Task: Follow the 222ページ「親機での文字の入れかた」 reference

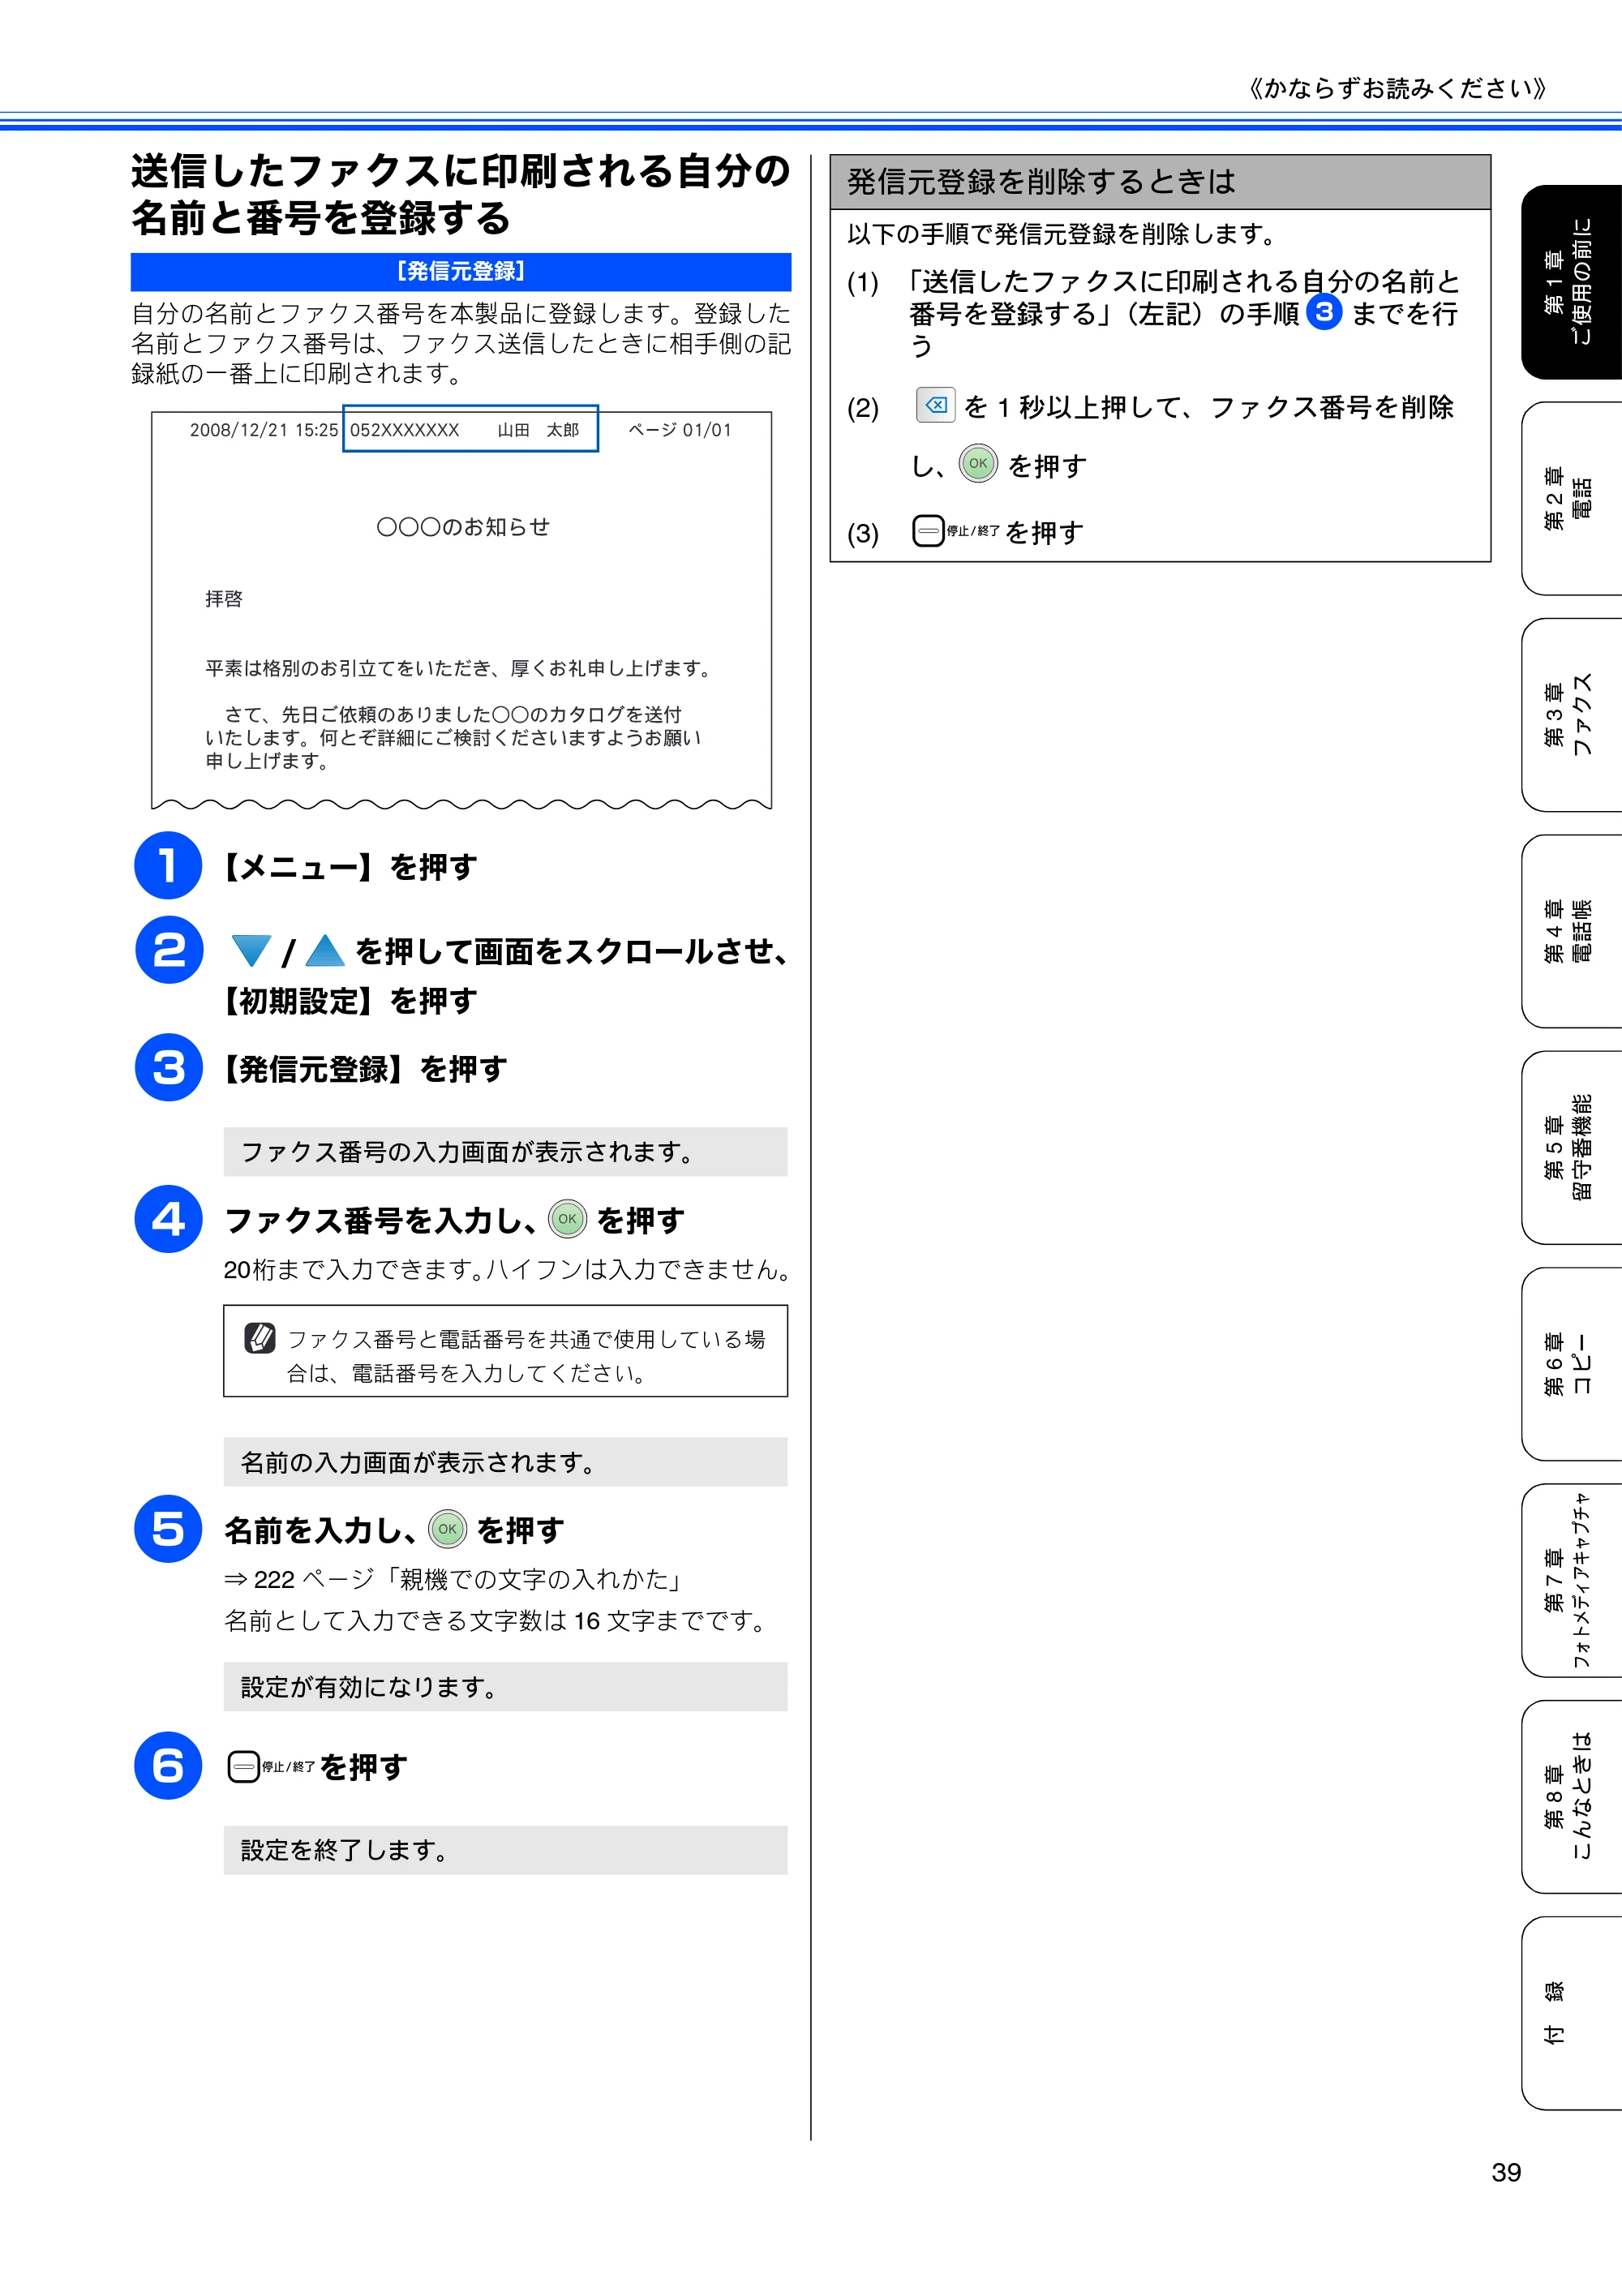Action: click(x=454, y=1579)
